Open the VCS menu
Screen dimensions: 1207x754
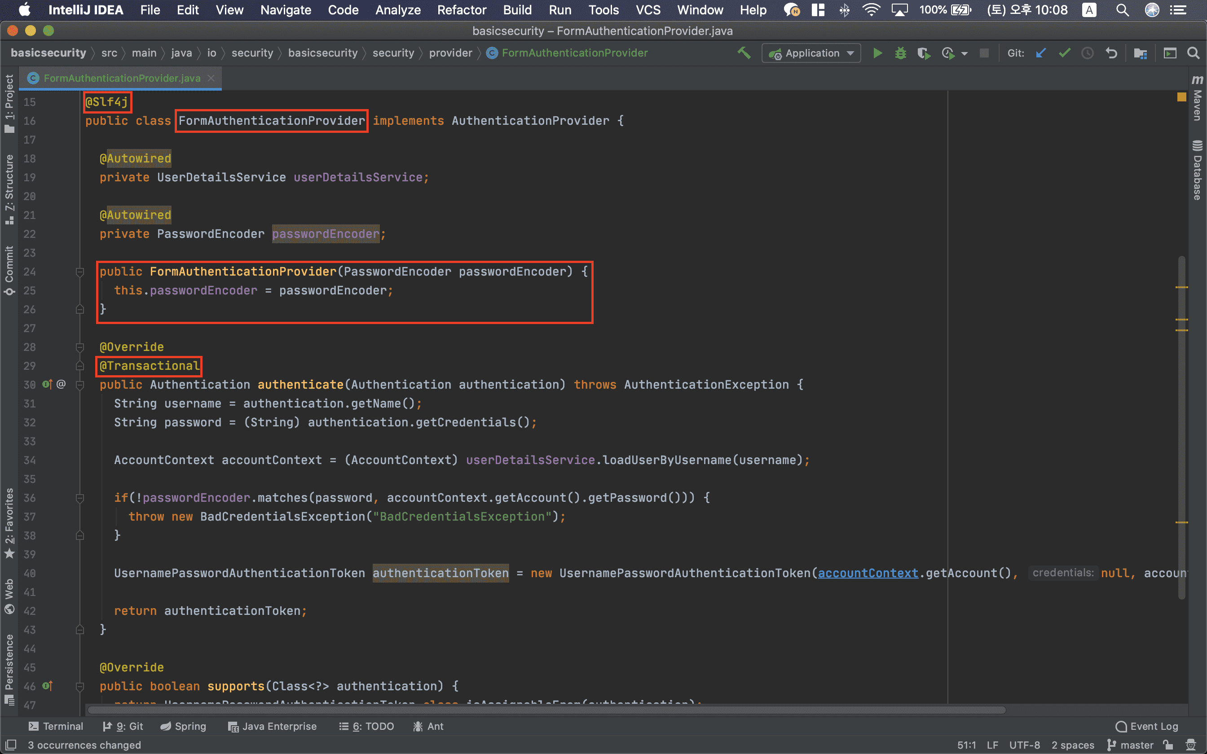pyautogui.click(x=648, y=10)
